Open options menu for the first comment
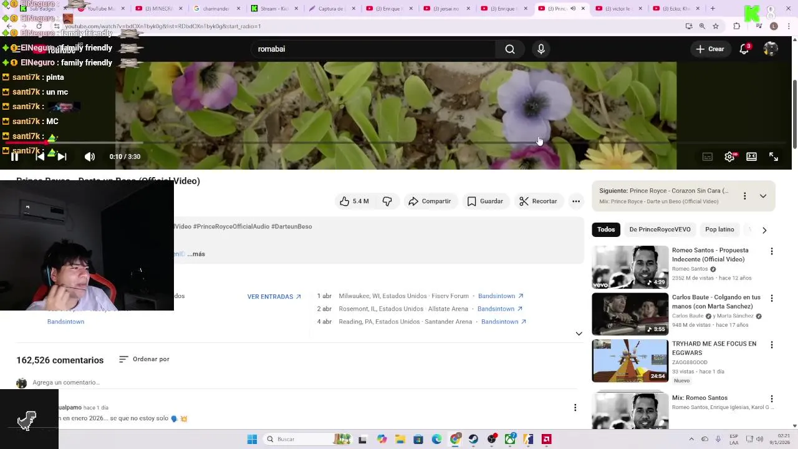The image size is (798, 449). [x=575, y=407]
